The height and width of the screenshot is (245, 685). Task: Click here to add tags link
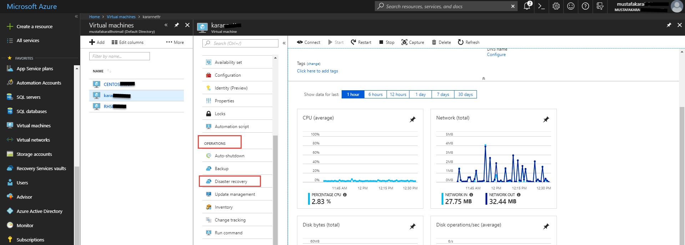[x=317, y=71]
